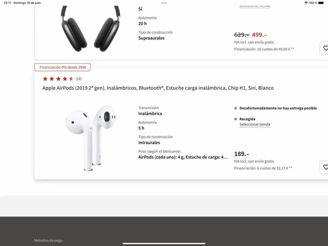Tap the Wi-Fi status icon
328x246 pixels.
click(306, 3)
